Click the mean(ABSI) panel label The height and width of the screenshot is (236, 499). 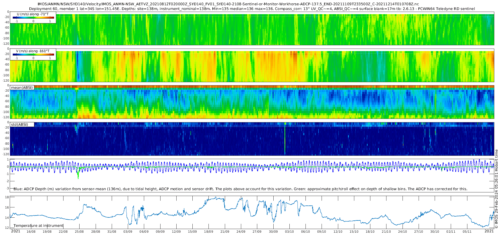22,88
